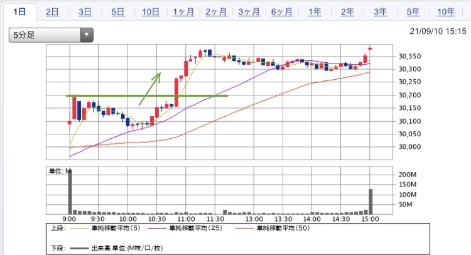
Task: Click the 11:30 time axis label
Action: [x=215, y=219]
